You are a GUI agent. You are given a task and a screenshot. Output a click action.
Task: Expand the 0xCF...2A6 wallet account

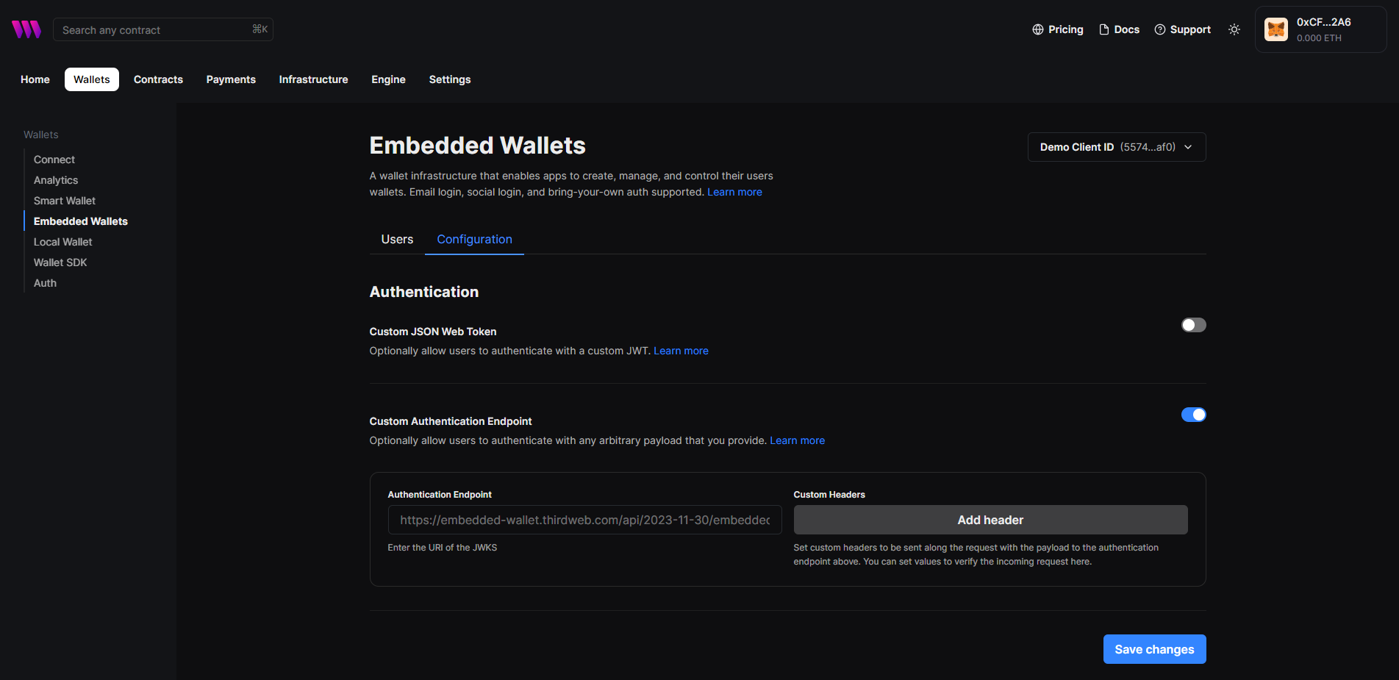(1320, 29)
